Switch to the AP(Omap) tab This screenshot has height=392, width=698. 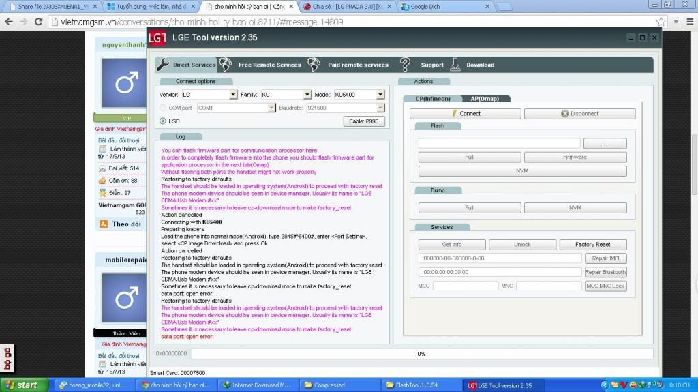coord(485,99)
